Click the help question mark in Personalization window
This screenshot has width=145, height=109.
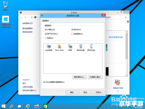pyautogui.click(x=128, y=22)
